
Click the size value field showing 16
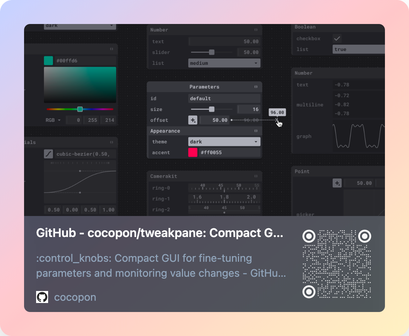coord(249,109)
